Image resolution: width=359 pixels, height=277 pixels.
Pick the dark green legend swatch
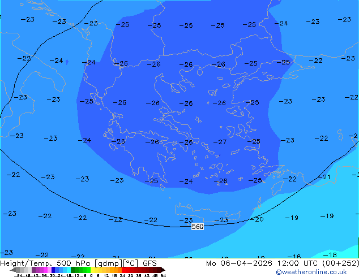73,270
